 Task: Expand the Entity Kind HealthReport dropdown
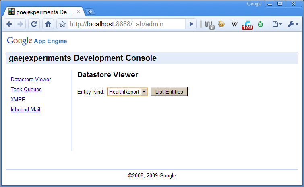click(x=127, y=92)
